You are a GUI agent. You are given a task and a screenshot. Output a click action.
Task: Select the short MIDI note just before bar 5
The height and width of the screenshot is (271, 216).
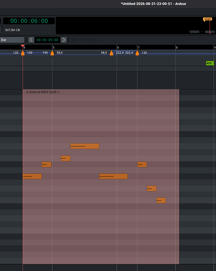pyautogui.click(x=47, y=164)
